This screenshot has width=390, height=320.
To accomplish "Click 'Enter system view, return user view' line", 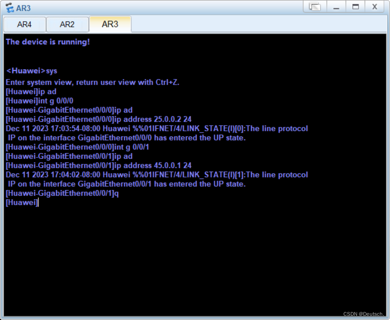I will point(93,82).
